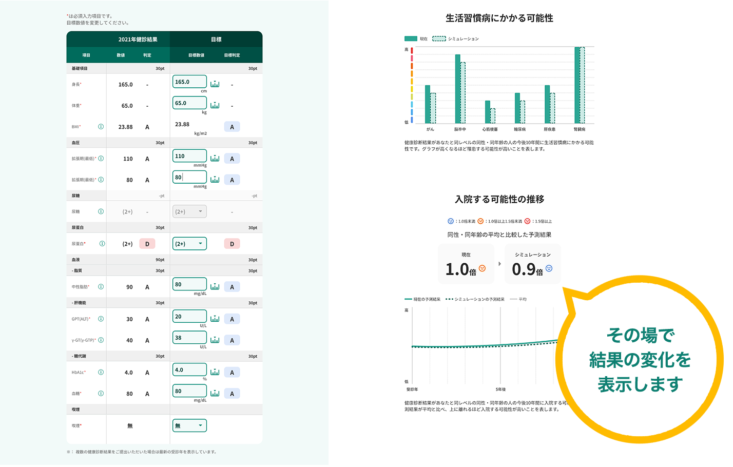Edit the HbA1c target field showing 4.0
Image resolution: width=733 pixels, height=467 pixels.
point(189,370)
